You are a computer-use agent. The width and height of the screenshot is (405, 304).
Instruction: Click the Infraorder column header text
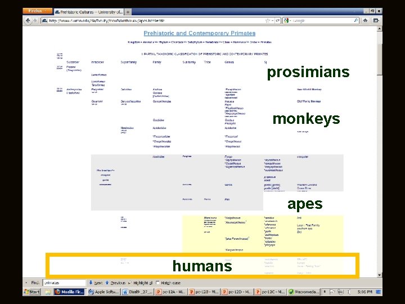point(98,62)
